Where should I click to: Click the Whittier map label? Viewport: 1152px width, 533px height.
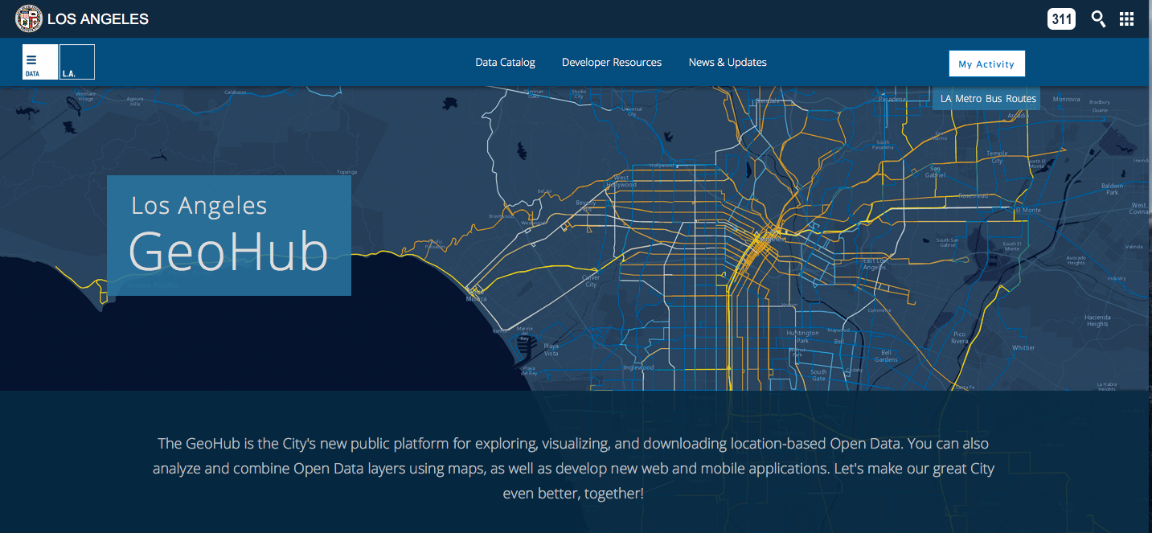click(x=1023, y=348)
